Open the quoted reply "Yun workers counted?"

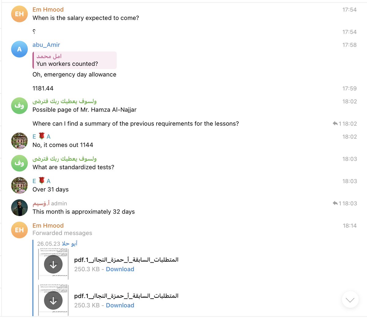pos(75,60)
